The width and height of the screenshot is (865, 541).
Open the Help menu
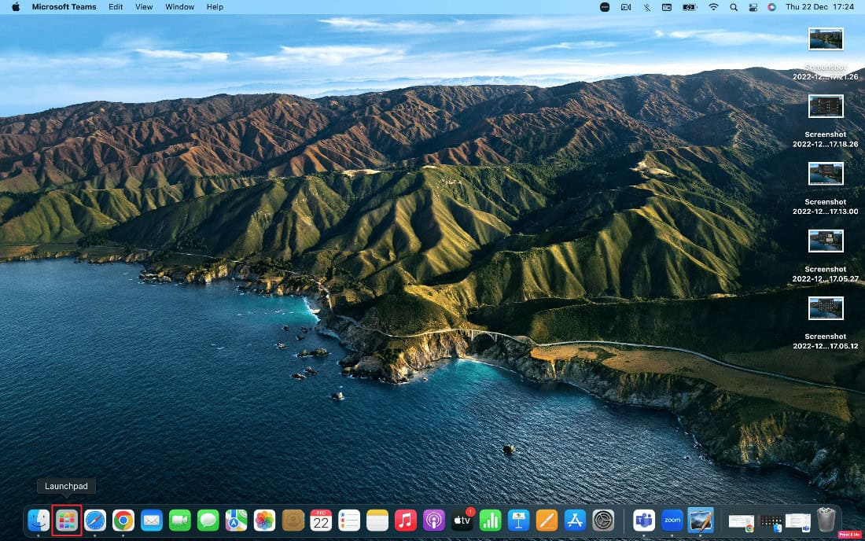click(x=215, y=7)
